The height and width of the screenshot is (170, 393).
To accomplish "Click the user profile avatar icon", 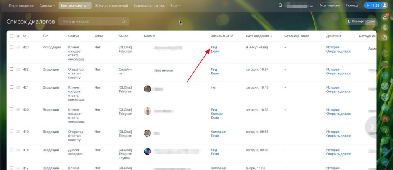I will click(385, 5).
